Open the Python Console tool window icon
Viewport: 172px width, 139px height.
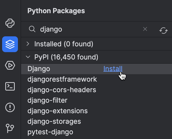point(10,23)
